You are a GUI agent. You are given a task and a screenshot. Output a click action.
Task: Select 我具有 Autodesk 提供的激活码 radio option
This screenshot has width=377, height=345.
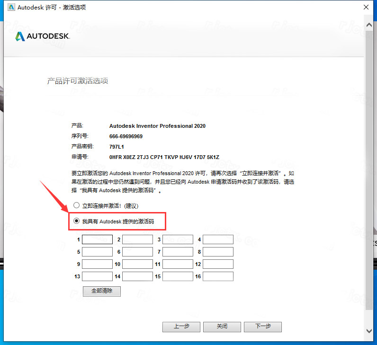76,221
